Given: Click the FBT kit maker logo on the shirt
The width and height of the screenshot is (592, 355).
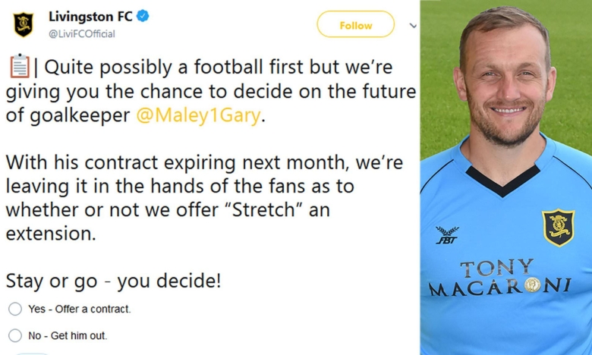Looking at the screenshot, I should (x=447, y=235).
